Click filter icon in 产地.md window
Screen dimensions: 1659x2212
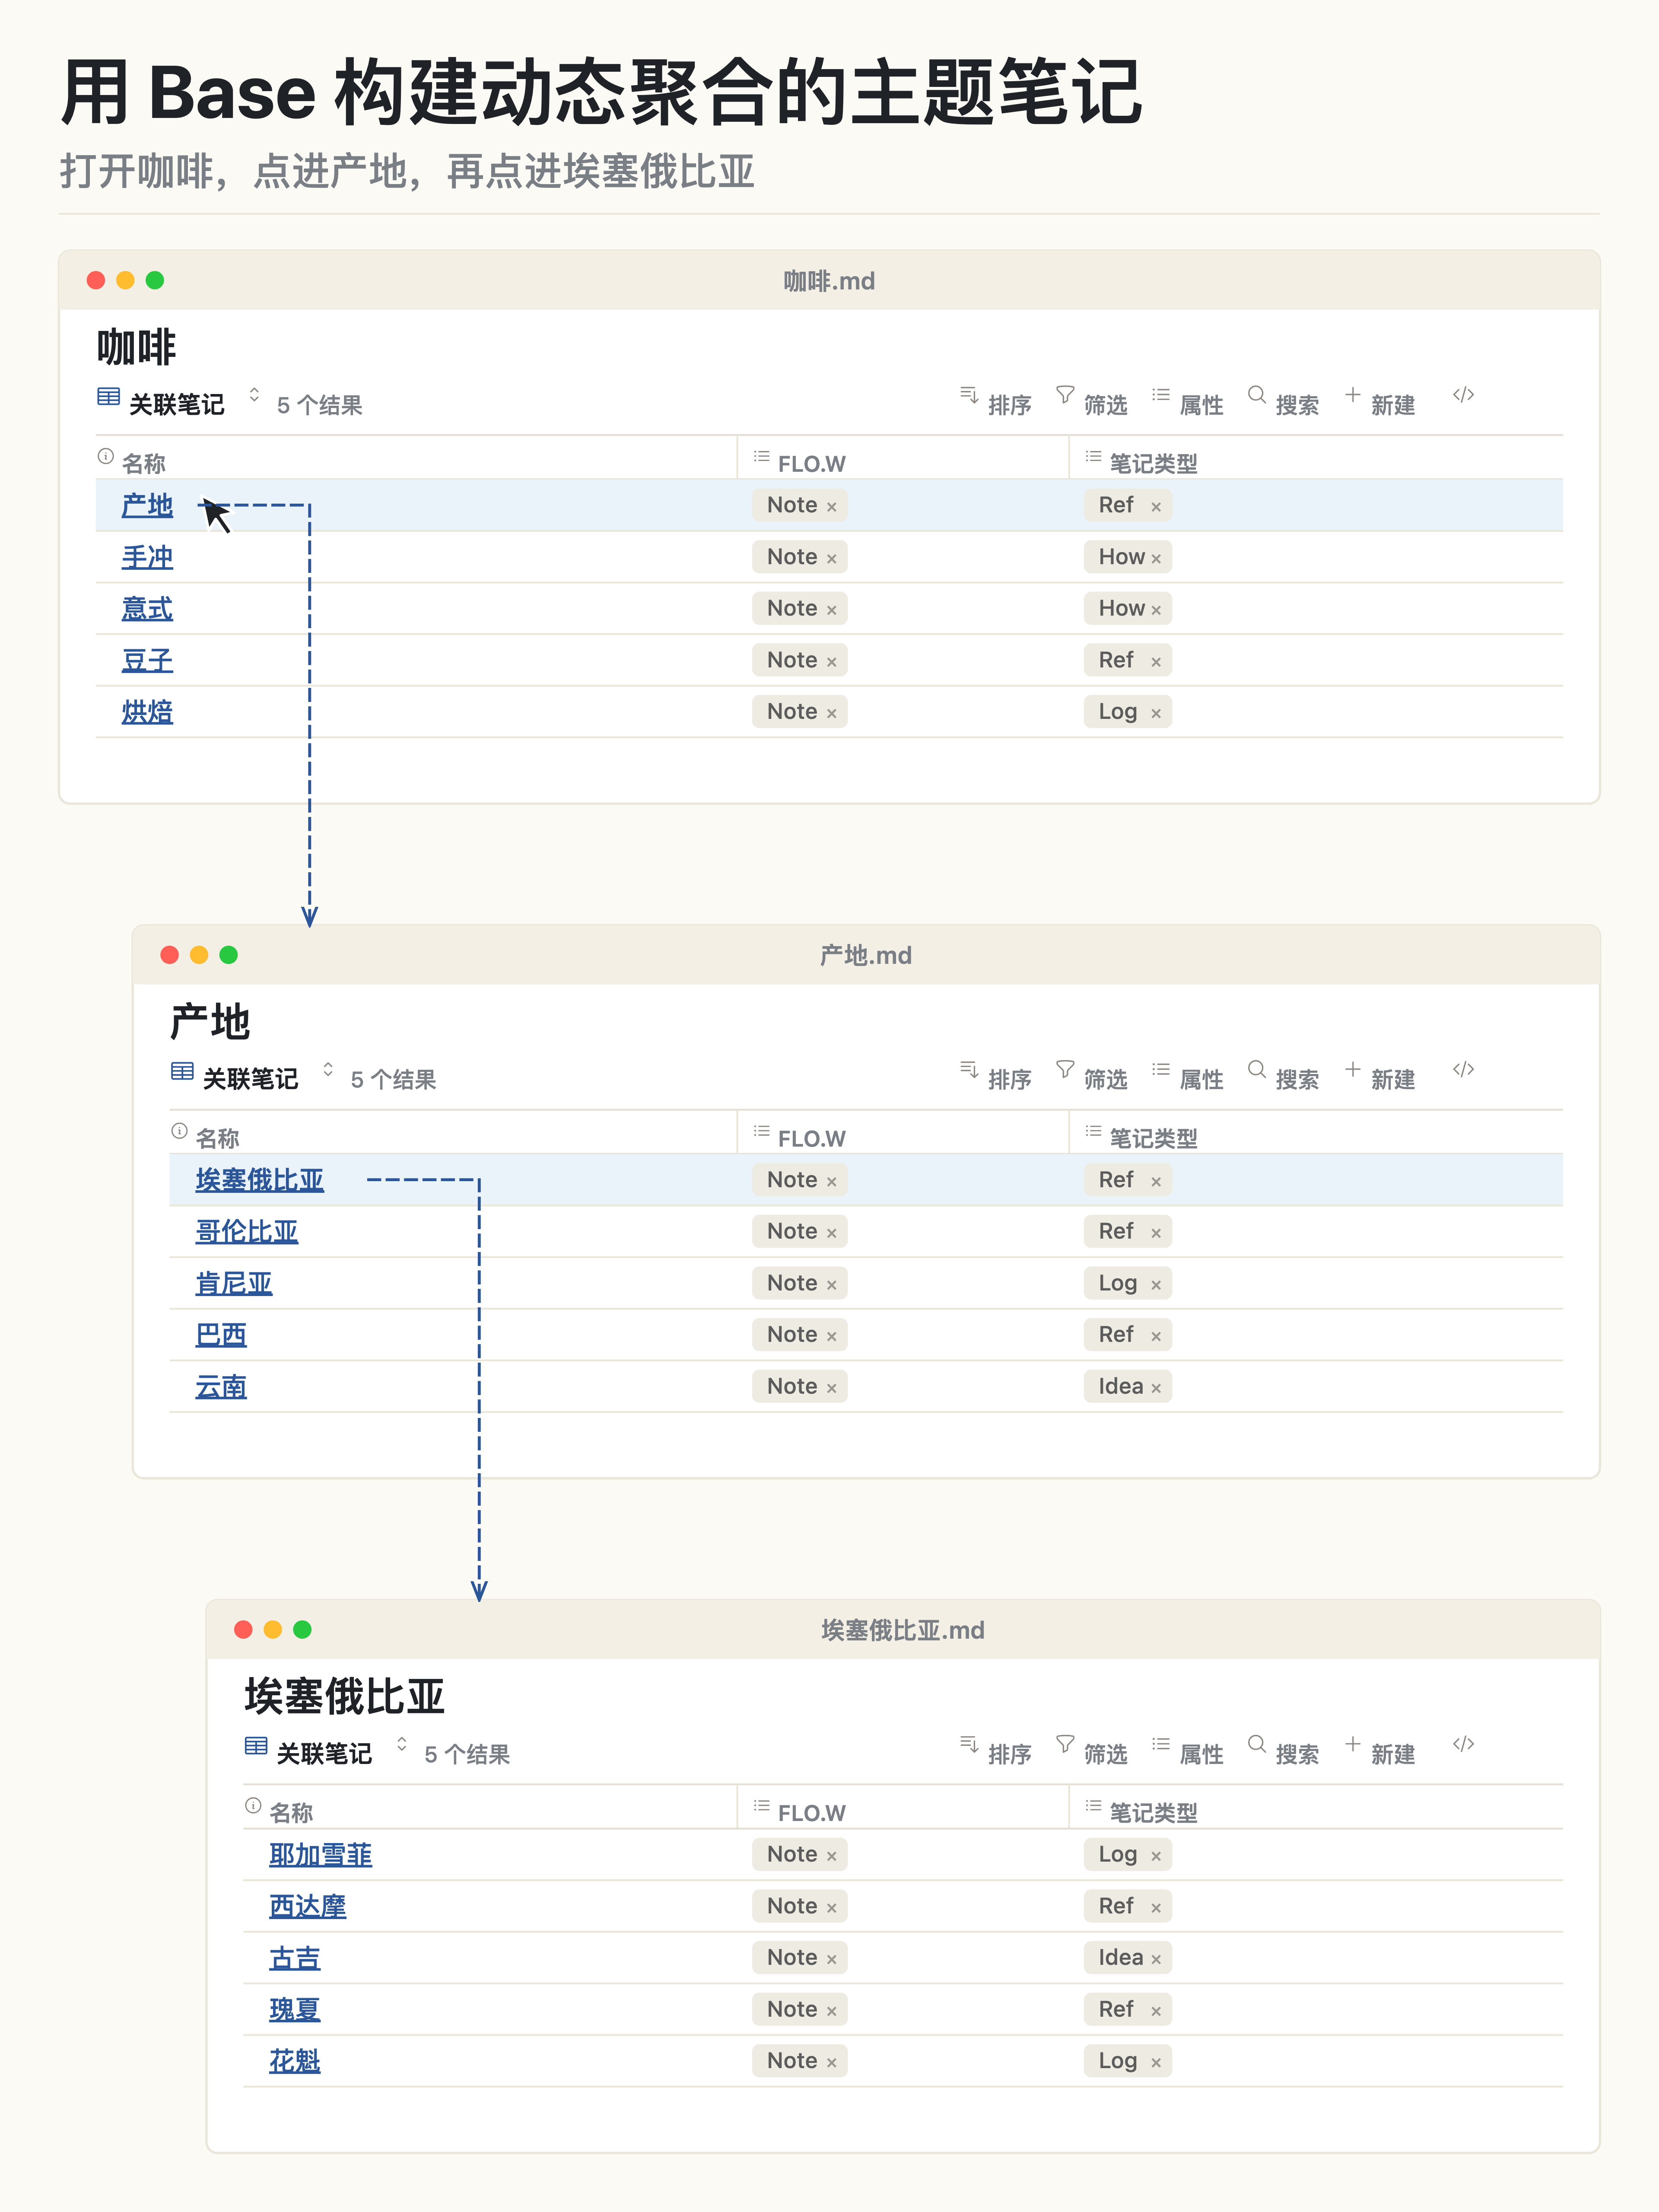1065,1069
